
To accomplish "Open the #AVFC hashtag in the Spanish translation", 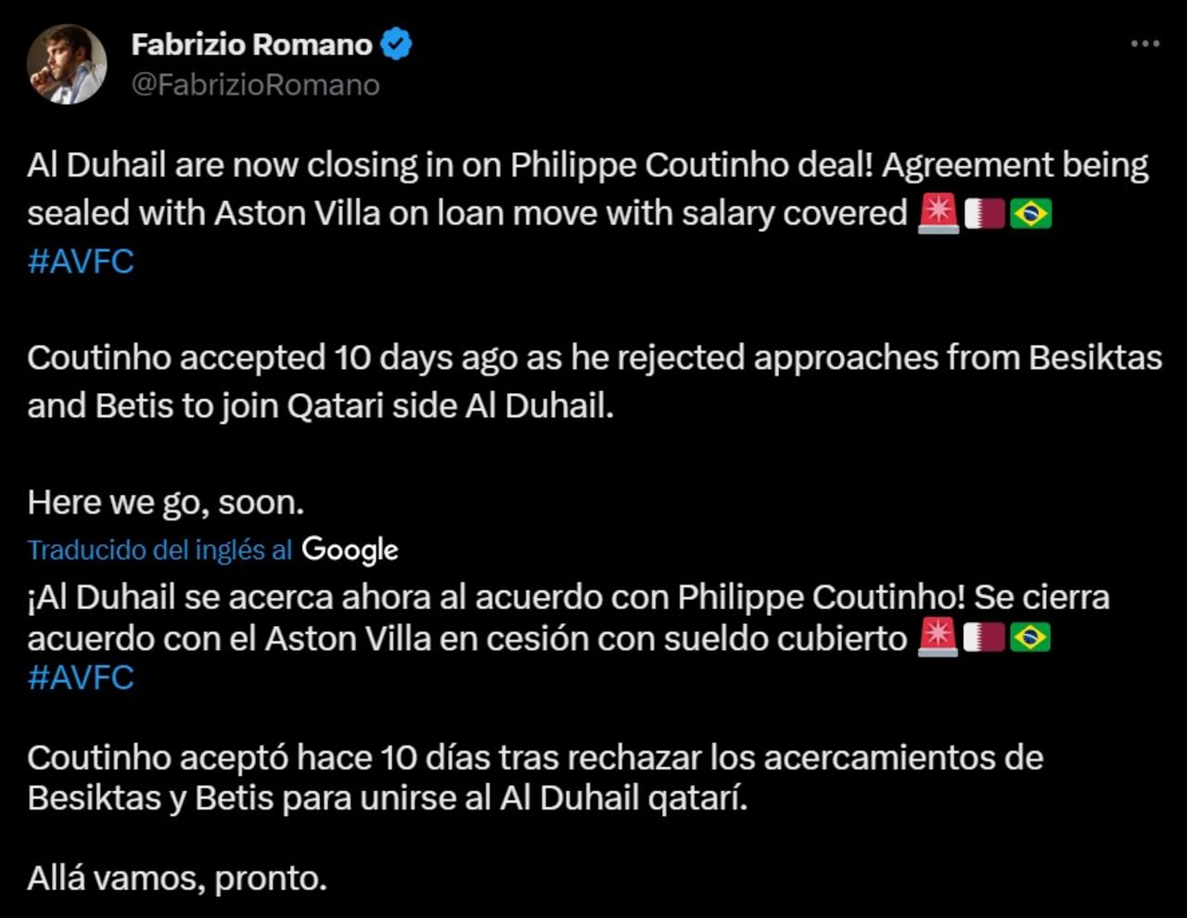I will [80, 678].
